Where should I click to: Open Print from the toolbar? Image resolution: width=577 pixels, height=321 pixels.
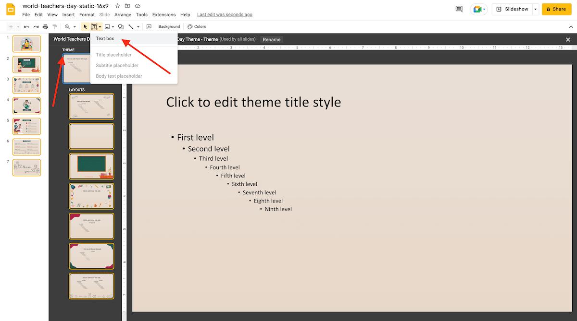click(45, 26)
